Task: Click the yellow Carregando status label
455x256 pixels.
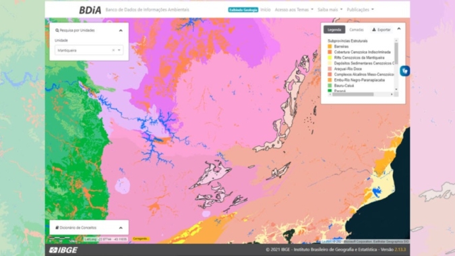Action: pyautogui.click(x=140, y=238)
